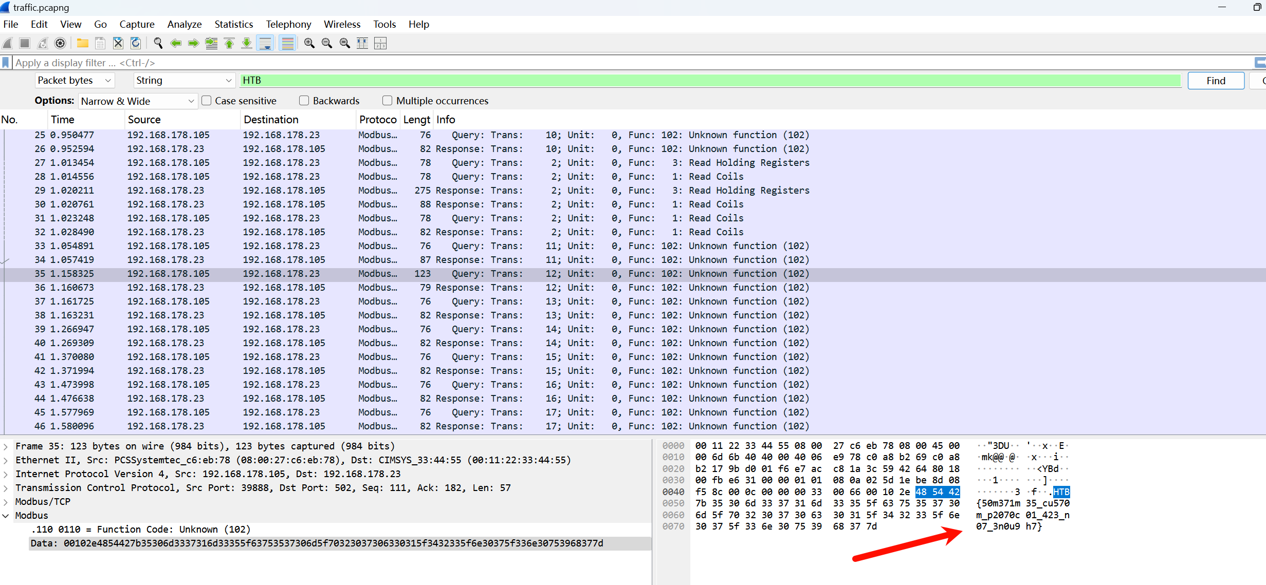Image resolution: width=1266 pixels, height=585 pixels.
Task: Click the resize columns icon
Action: point(362,43)
